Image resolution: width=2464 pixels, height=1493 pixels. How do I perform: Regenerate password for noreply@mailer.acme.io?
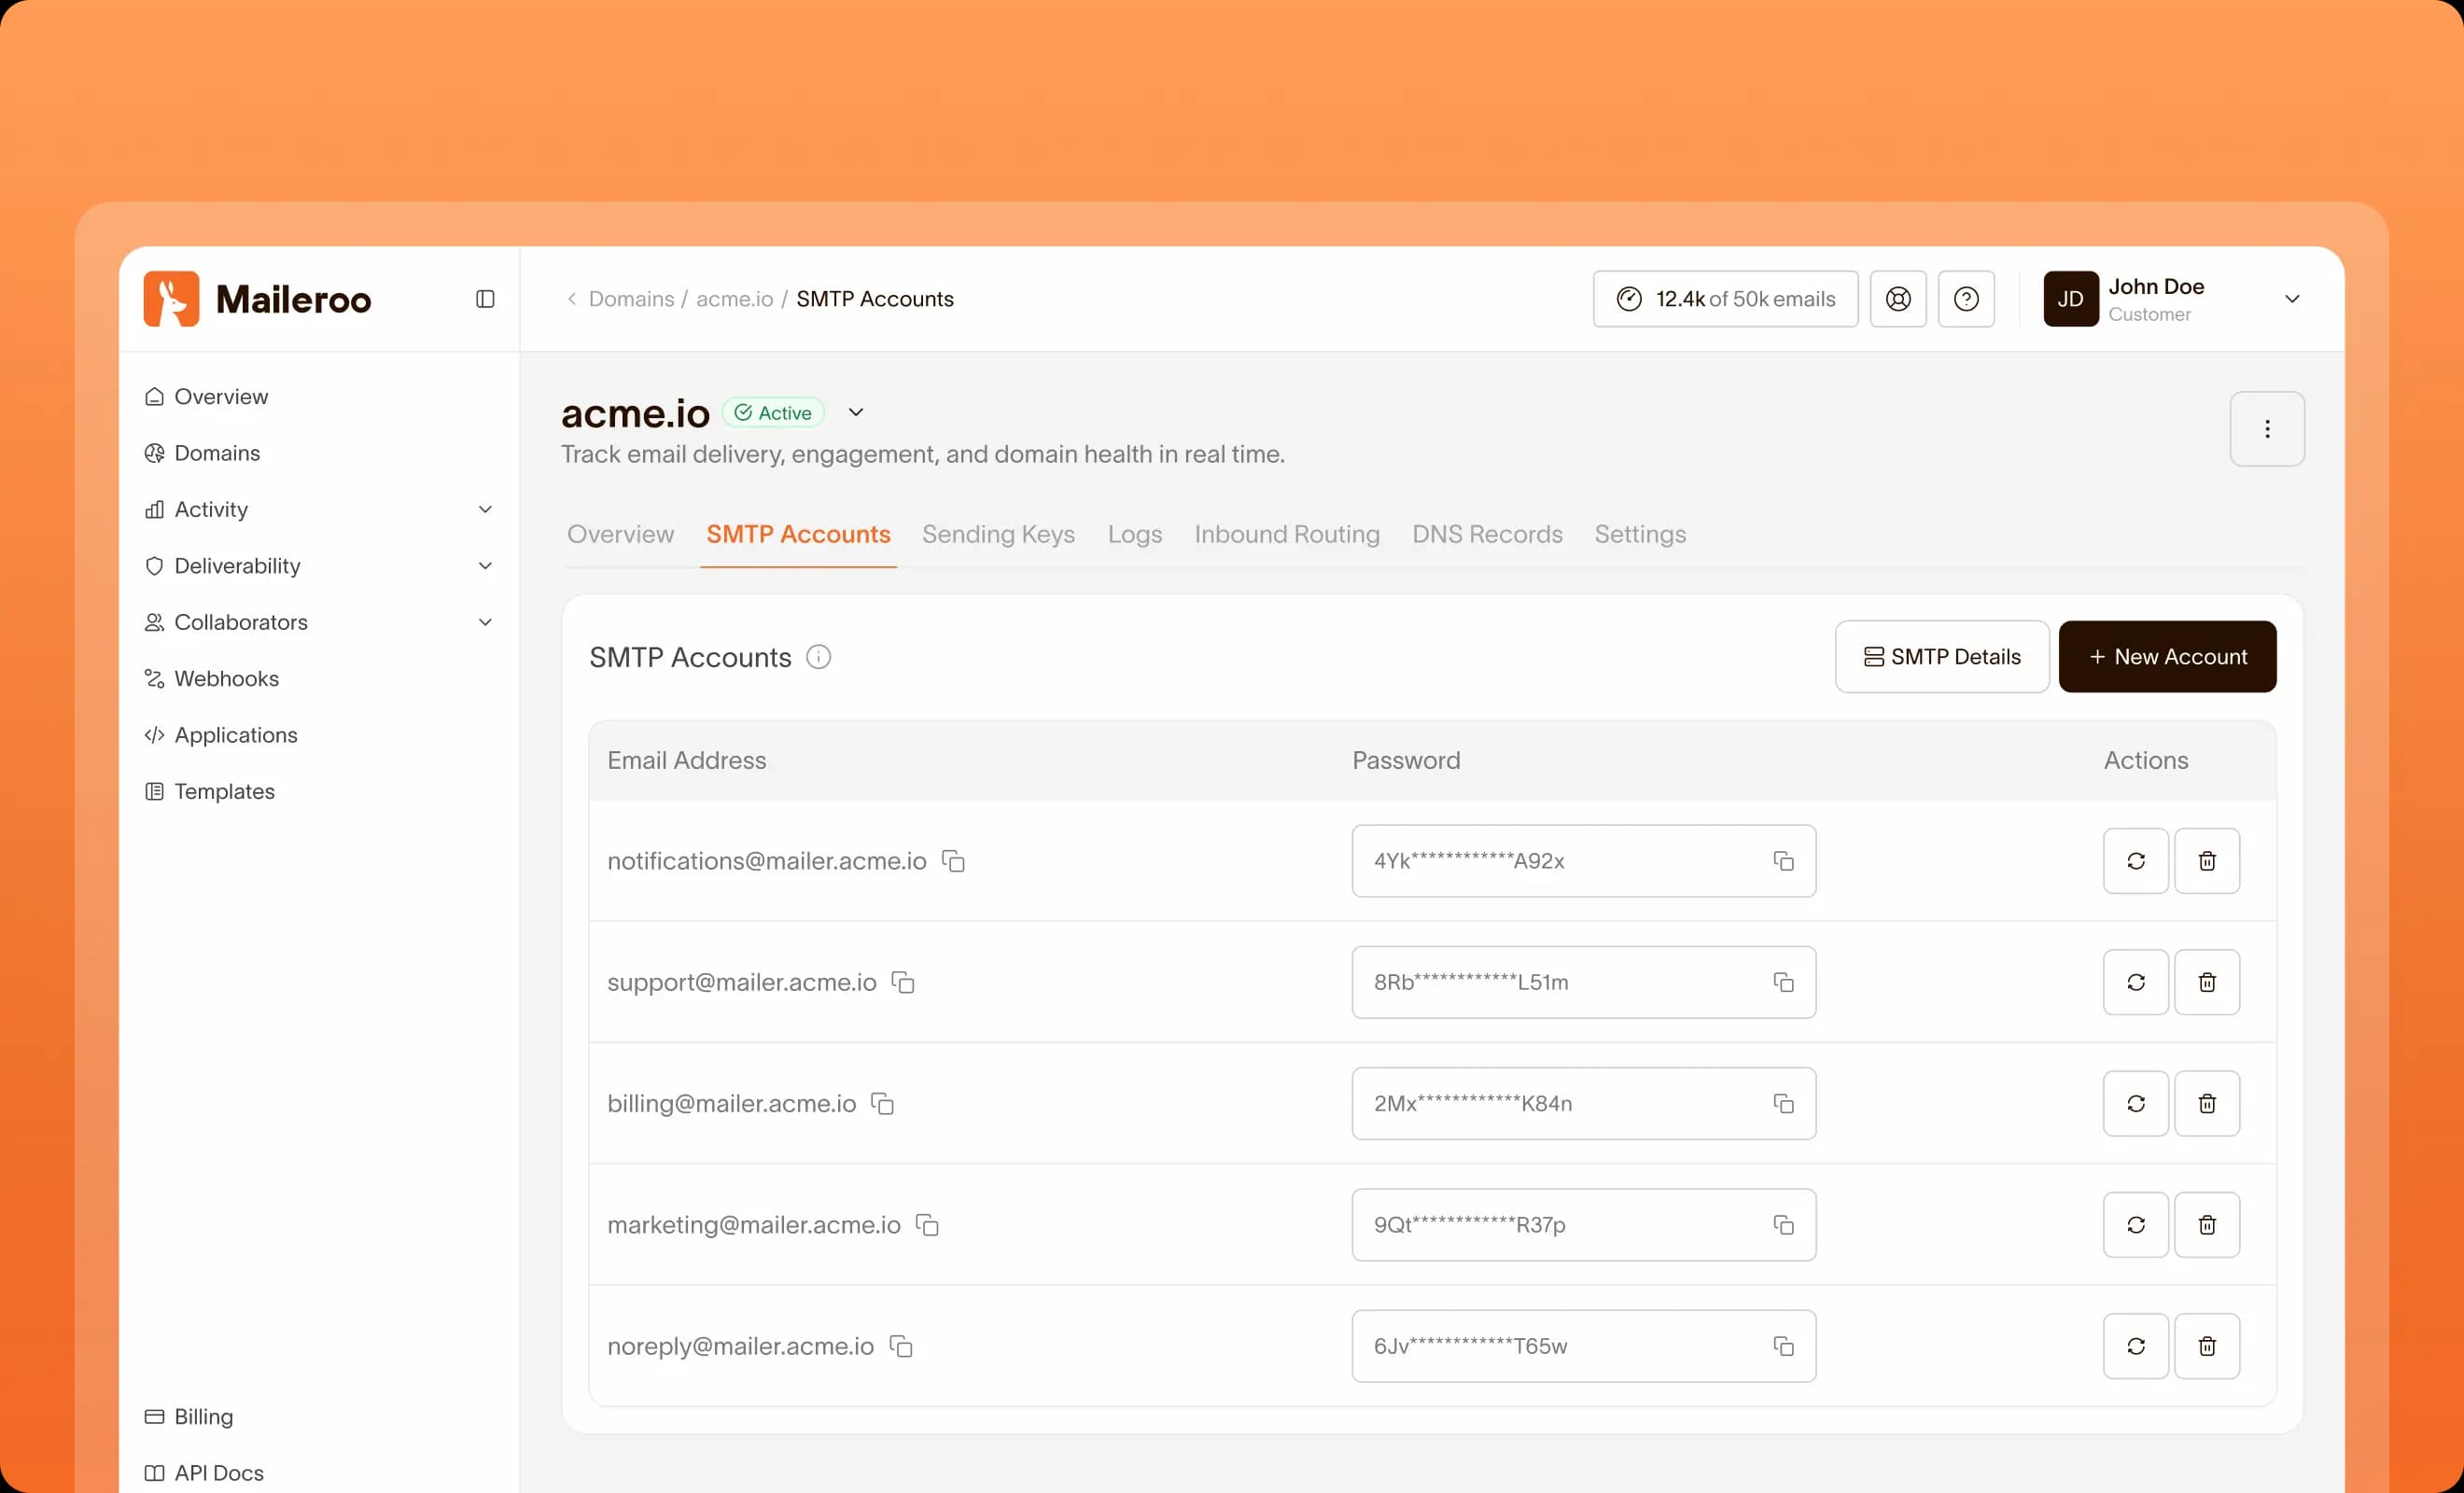pos(2135,1346)
